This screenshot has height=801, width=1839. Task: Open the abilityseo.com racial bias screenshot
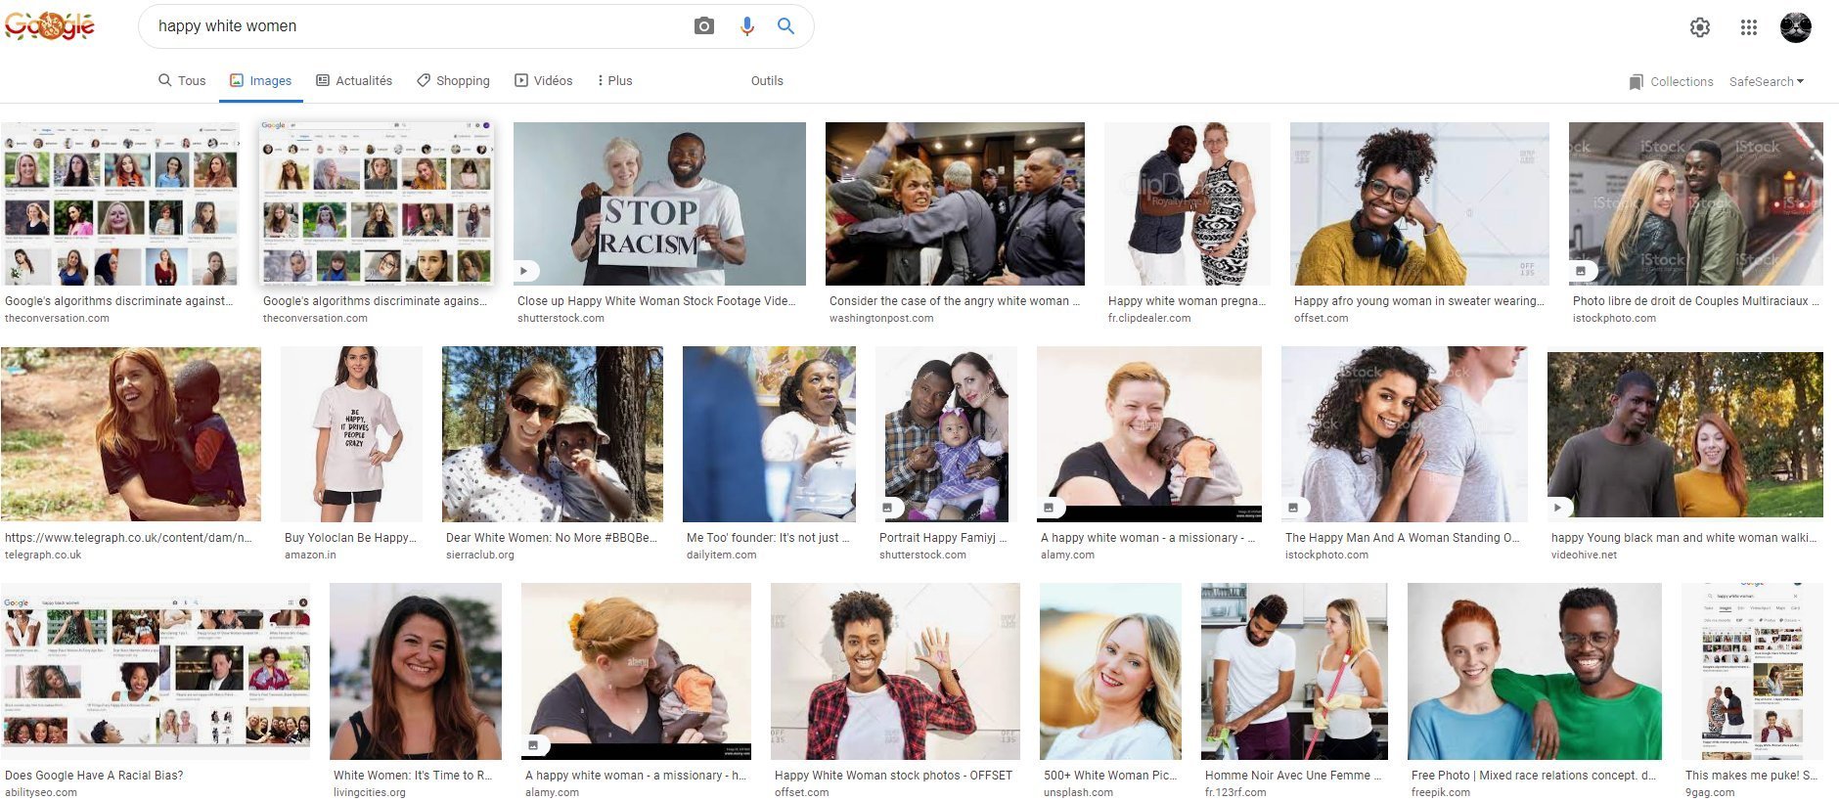tap(156, 671)
